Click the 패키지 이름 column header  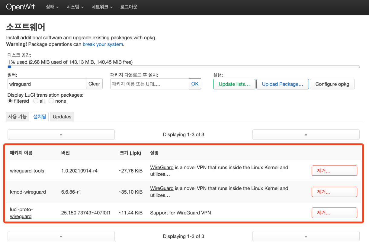(x=21, y=153)
